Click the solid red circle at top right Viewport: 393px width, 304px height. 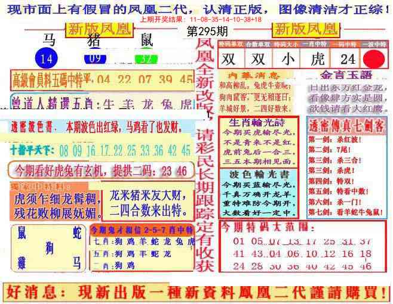point(374,58)
